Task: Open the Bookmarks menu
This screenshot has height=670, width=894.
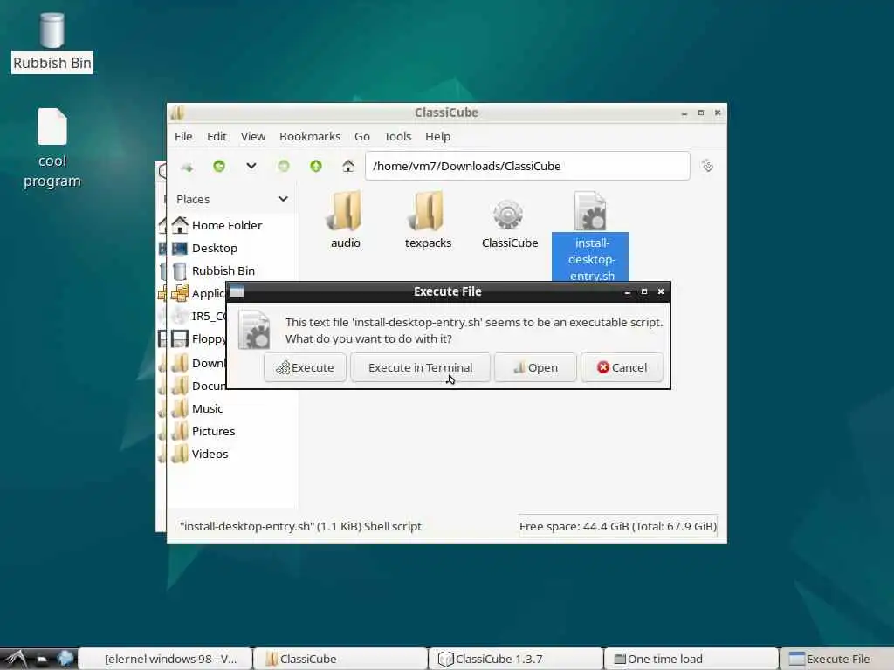Action: pyautogui.click(x=310, y=136)
